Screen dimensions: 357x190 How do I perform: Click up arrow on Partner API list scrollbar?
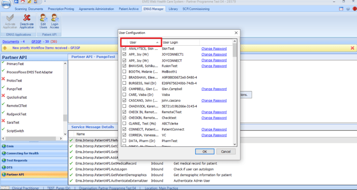tap(65, 63)
